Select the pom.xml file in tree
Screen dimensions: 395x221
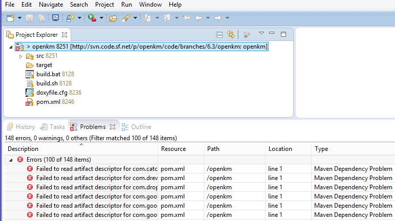click(49, 102)
